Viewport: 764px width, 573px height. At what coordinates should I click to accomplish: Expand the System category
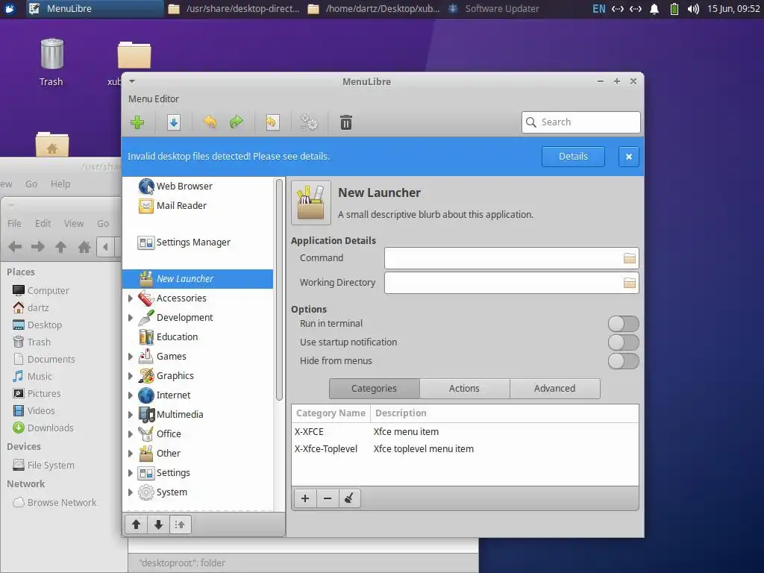(x=130, y=492)
